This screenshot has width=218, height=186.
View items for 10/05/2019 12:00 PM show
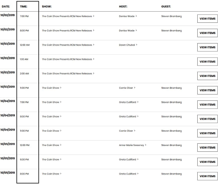pyautogui.click(x=208, y=148)
